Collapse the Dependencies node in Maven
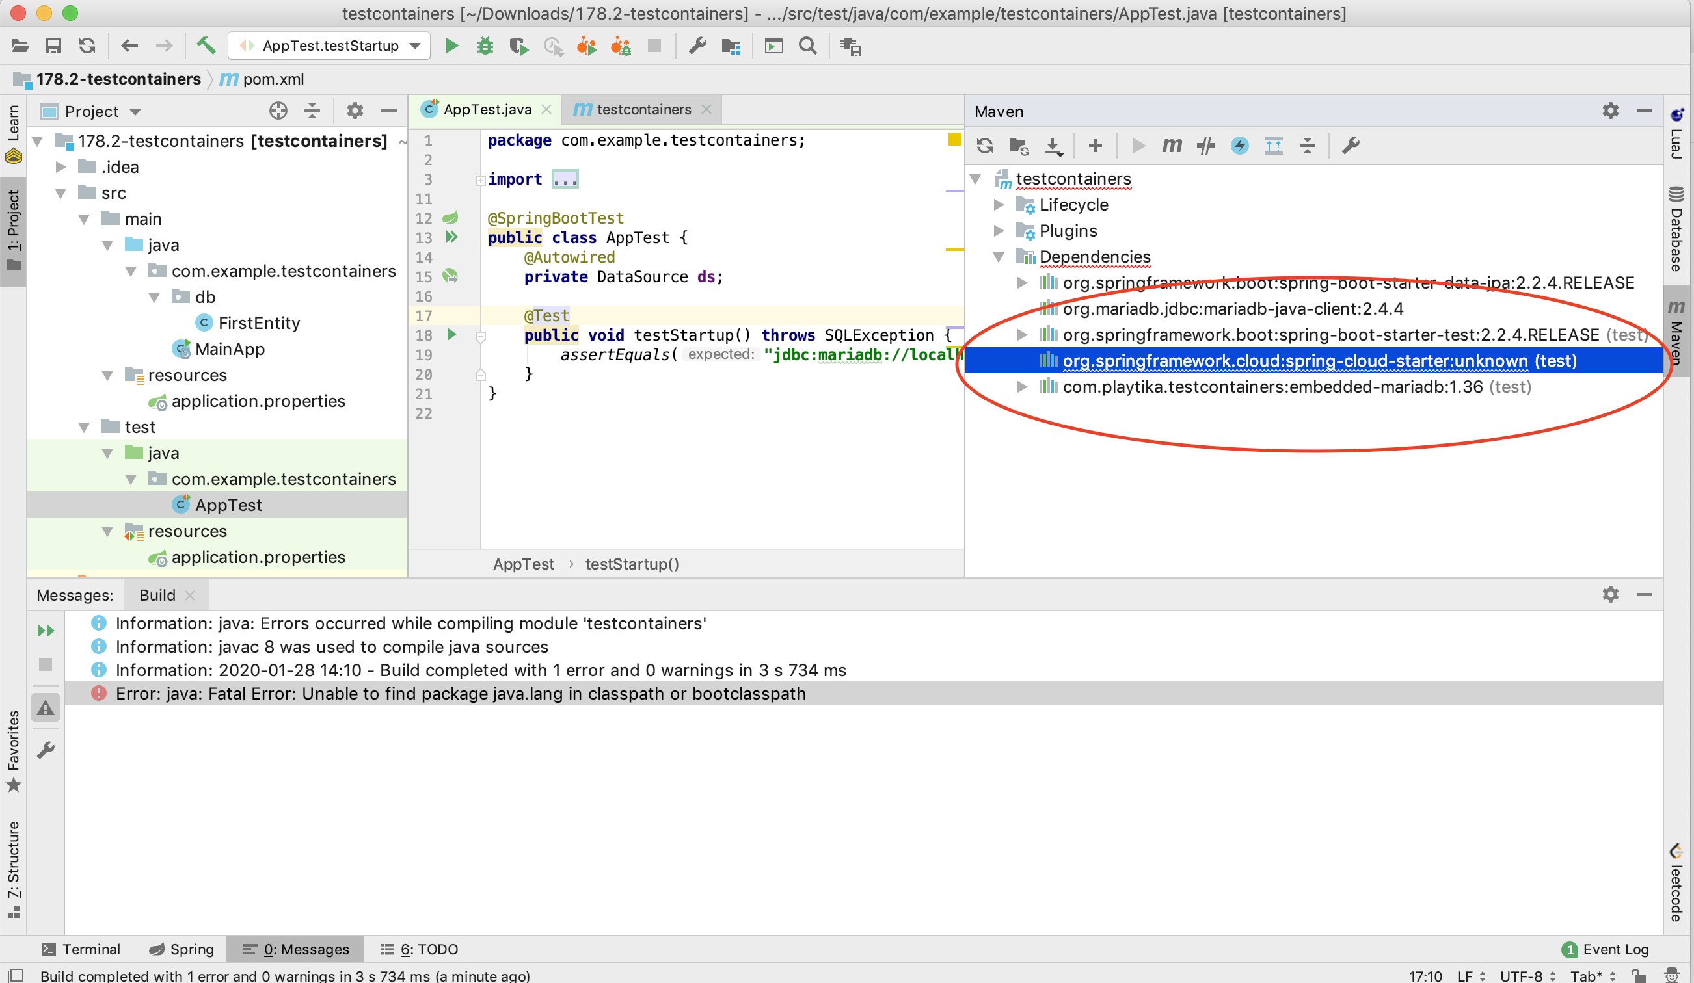Image resolution: width=1694 pixels, height=983 pixels. 999,257
